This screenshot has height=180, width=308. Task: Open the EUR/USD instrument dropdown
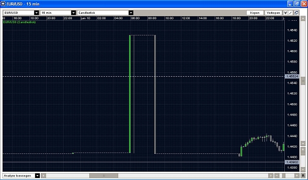pyautogui.click(x=21, y=13)
